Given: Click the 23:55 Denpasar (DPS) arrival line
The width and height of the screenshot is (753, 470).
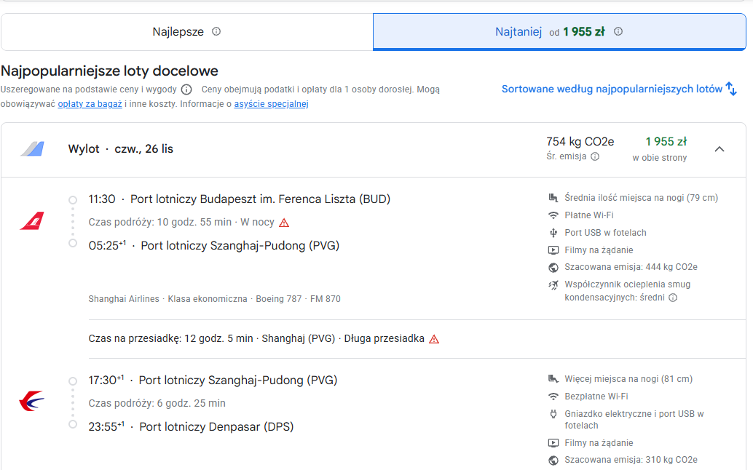Looking at the screenshot, I should (191, 427).
